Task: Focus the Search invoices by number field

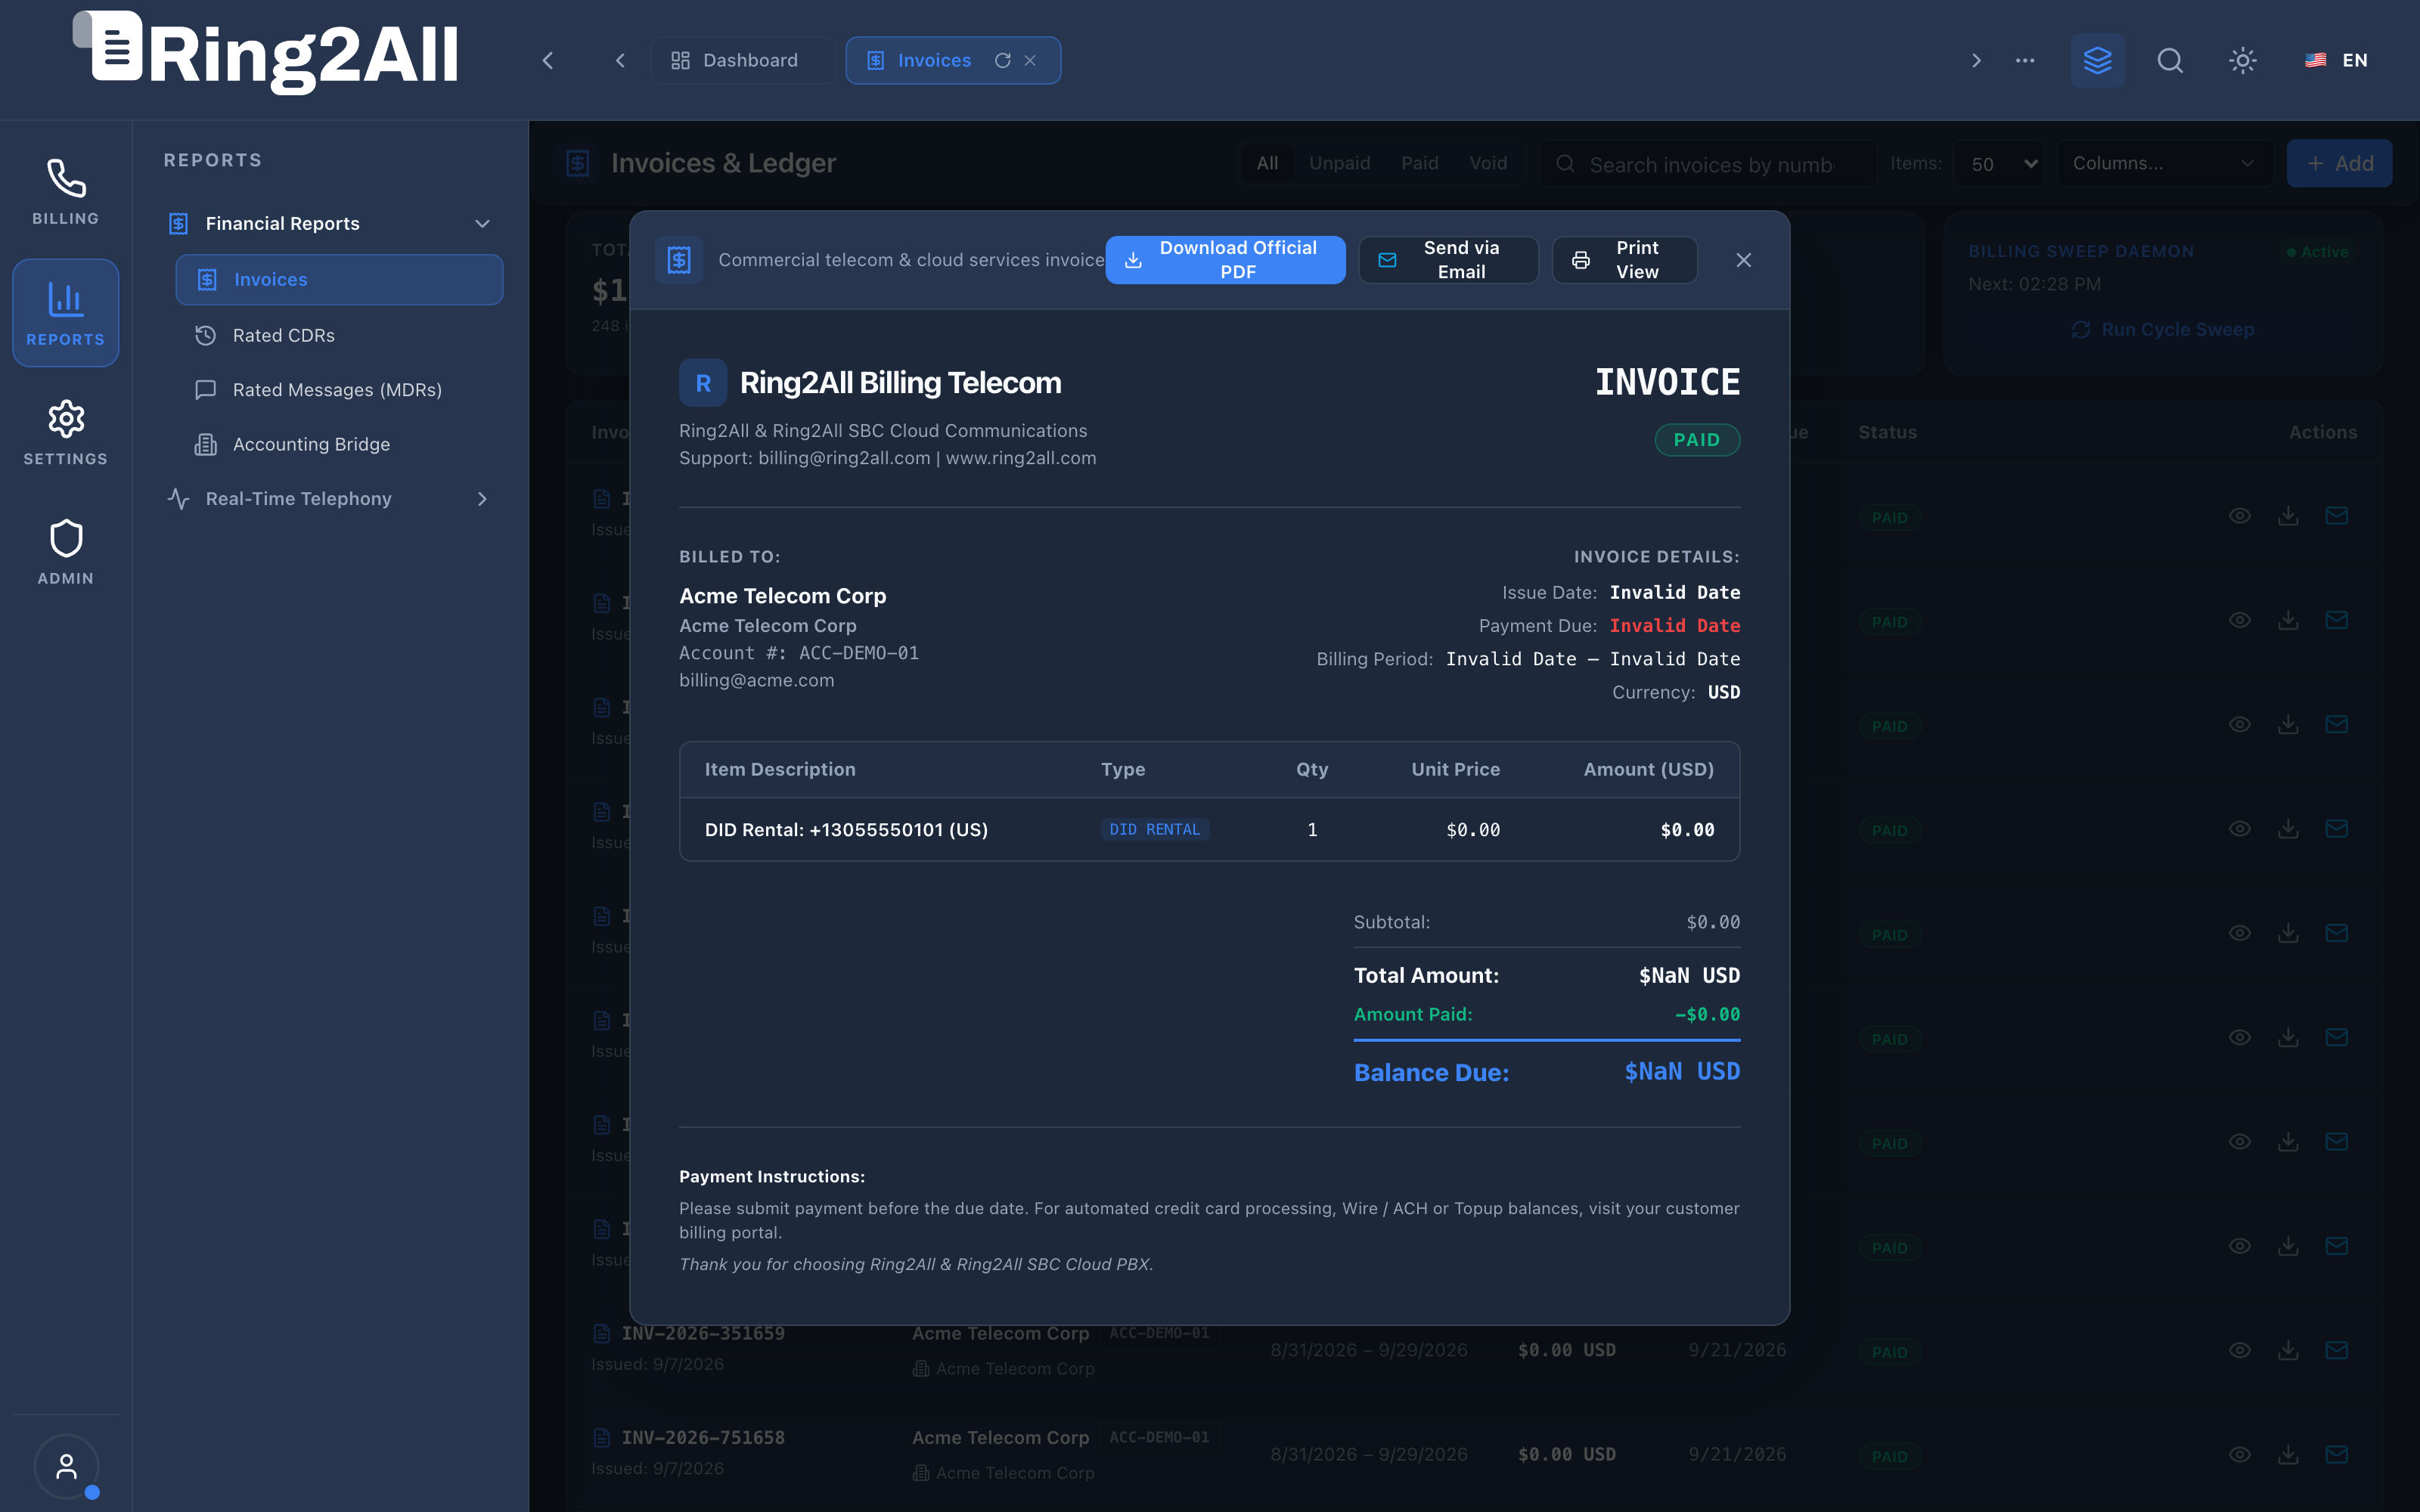Action: [1709, 164]
